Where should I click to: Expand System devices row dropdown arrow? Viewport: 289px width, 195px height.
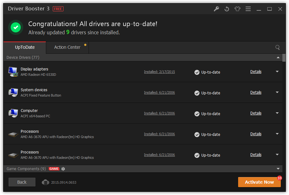click(277, 92)
